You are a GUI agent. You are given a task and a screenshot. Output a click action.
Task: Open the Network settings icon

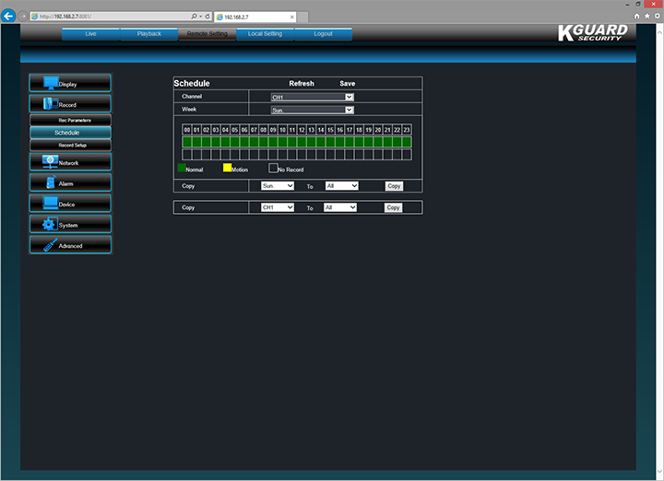tap(51, 162)
